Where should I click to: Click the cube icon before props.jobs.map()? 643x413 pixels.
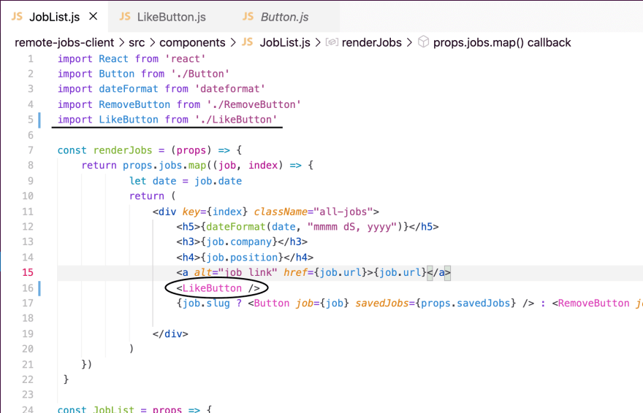click(424, 42)
